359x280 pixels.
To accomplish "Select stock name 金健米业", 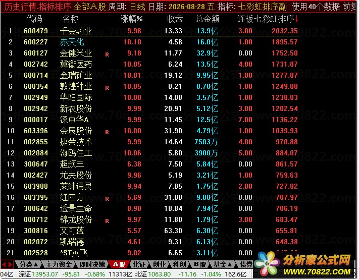I will pos(76,53).
